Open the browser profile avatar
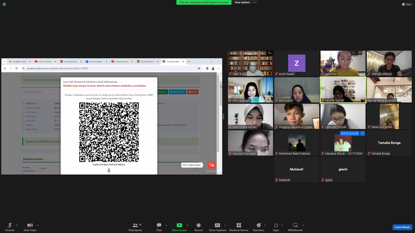Image resolution: width=415 pixels, height=233 pixels. (213, 69)
